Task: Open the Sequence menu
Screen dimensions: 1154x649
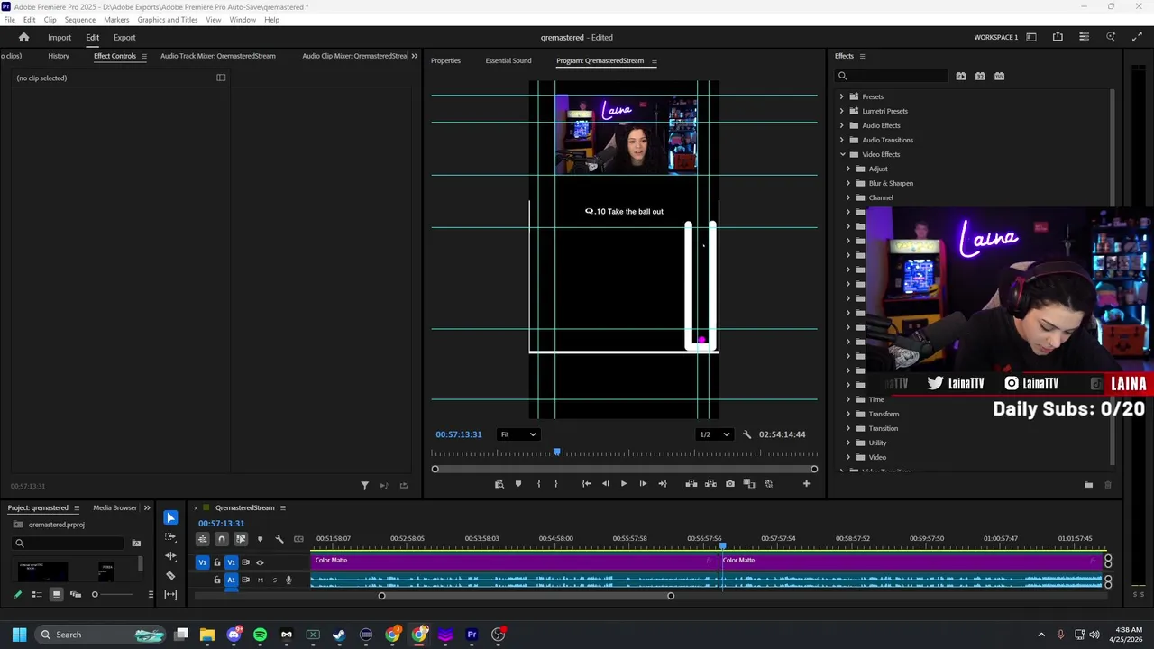Action: 80,19
